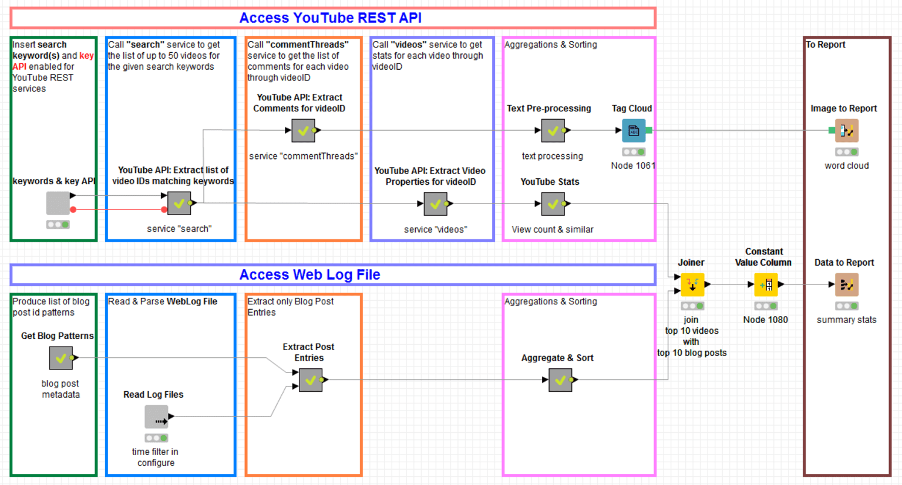The height and width of the screenshot is (485, 902).
Task: Select the Text Pre-processing metanode
Action: pyautogui.click(x=553, y=130)
